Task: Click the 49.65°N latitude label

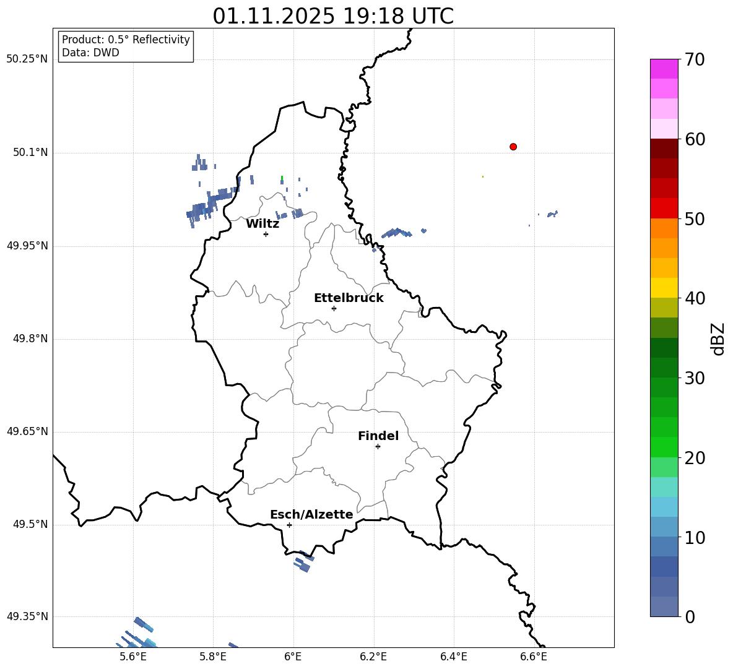Action: [x=27, y=431]
